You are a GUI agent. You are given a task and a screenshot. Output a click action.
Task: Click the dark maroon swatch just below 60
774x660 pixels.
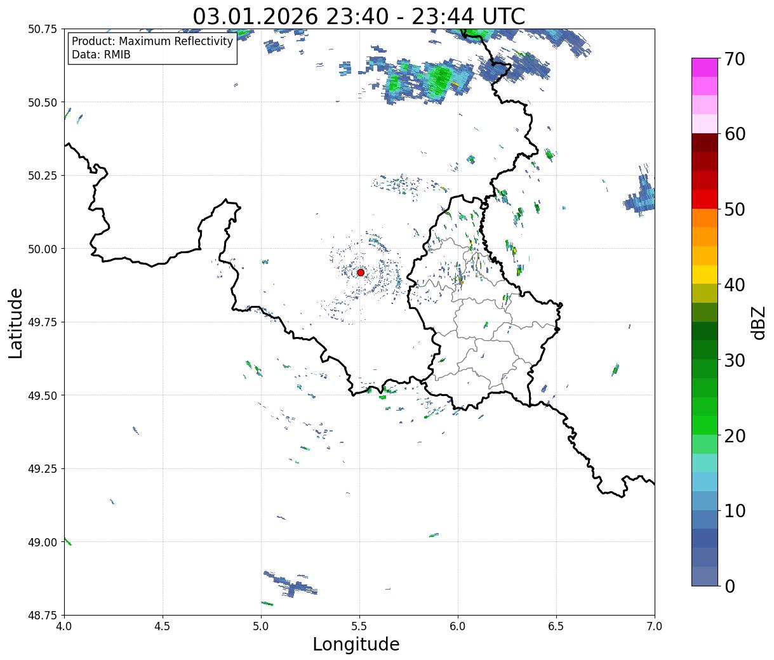(704, 142)
